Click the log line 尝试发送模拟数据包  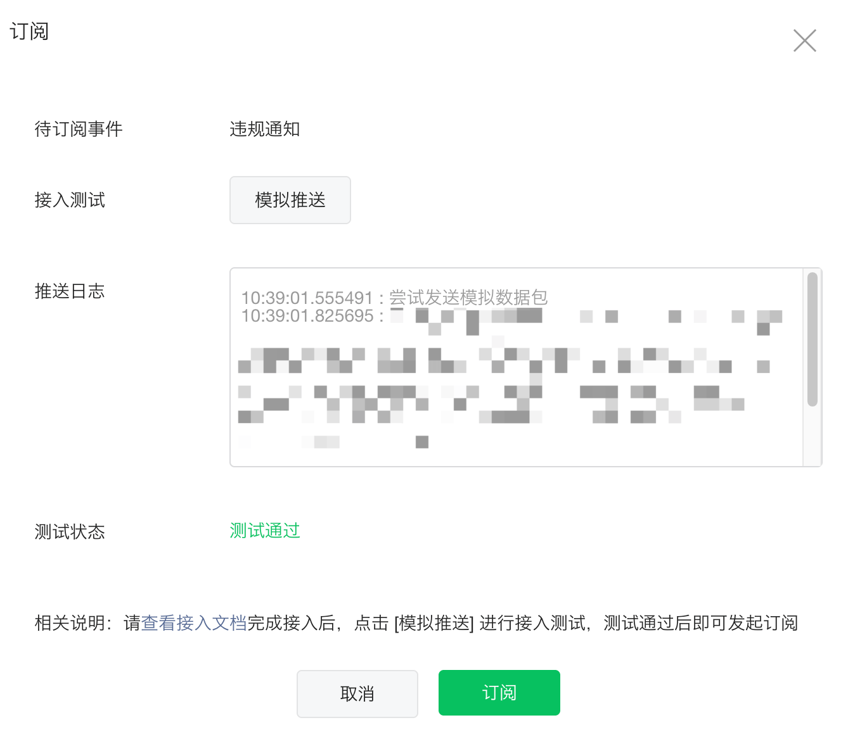(468, 297)
